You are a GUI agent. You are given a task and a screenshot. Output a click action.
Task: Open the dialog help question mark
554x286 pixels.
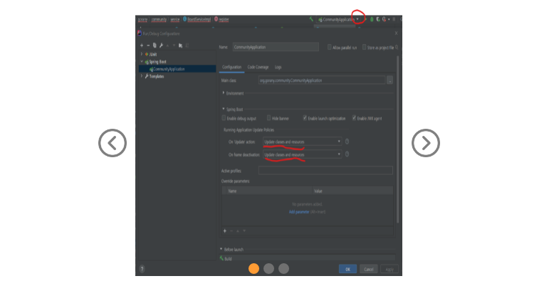[x=142, y=269]
